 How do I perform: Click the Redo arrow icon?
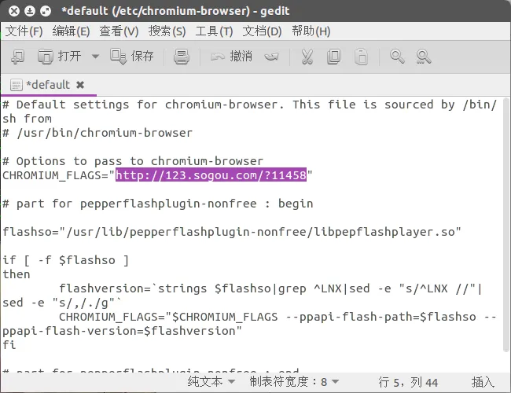[271, 57]
